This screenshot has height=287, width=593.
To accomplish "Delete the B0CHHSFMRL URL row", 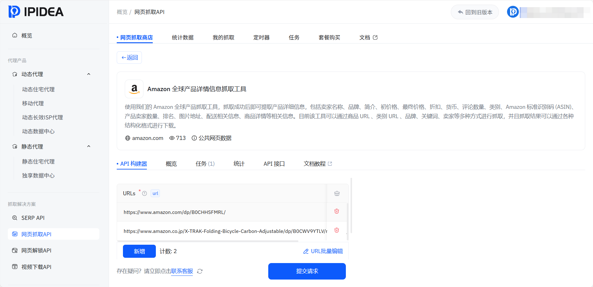I will [x=337, y=211].
